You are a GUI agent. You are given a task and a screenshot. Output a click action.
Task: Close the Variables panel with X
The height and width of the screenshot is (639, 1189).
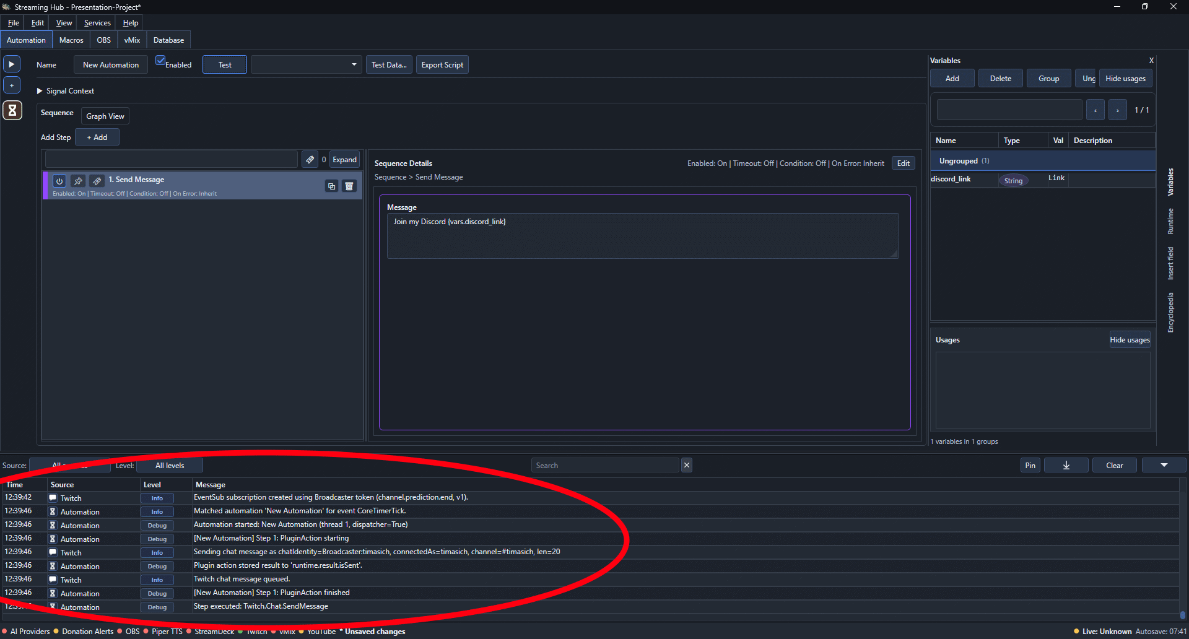pyautogui.click(x=1151, y=60)
